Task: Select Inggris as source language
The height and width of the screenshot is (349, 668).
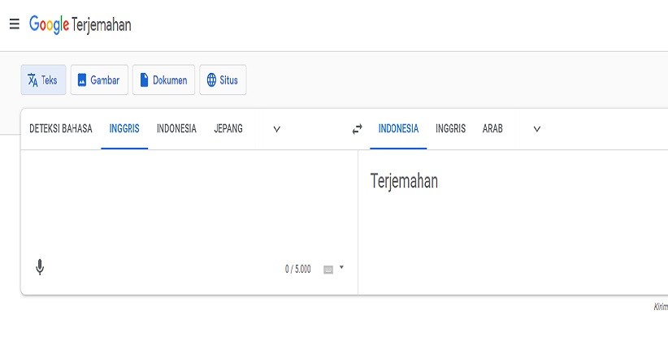Action: 124,129
